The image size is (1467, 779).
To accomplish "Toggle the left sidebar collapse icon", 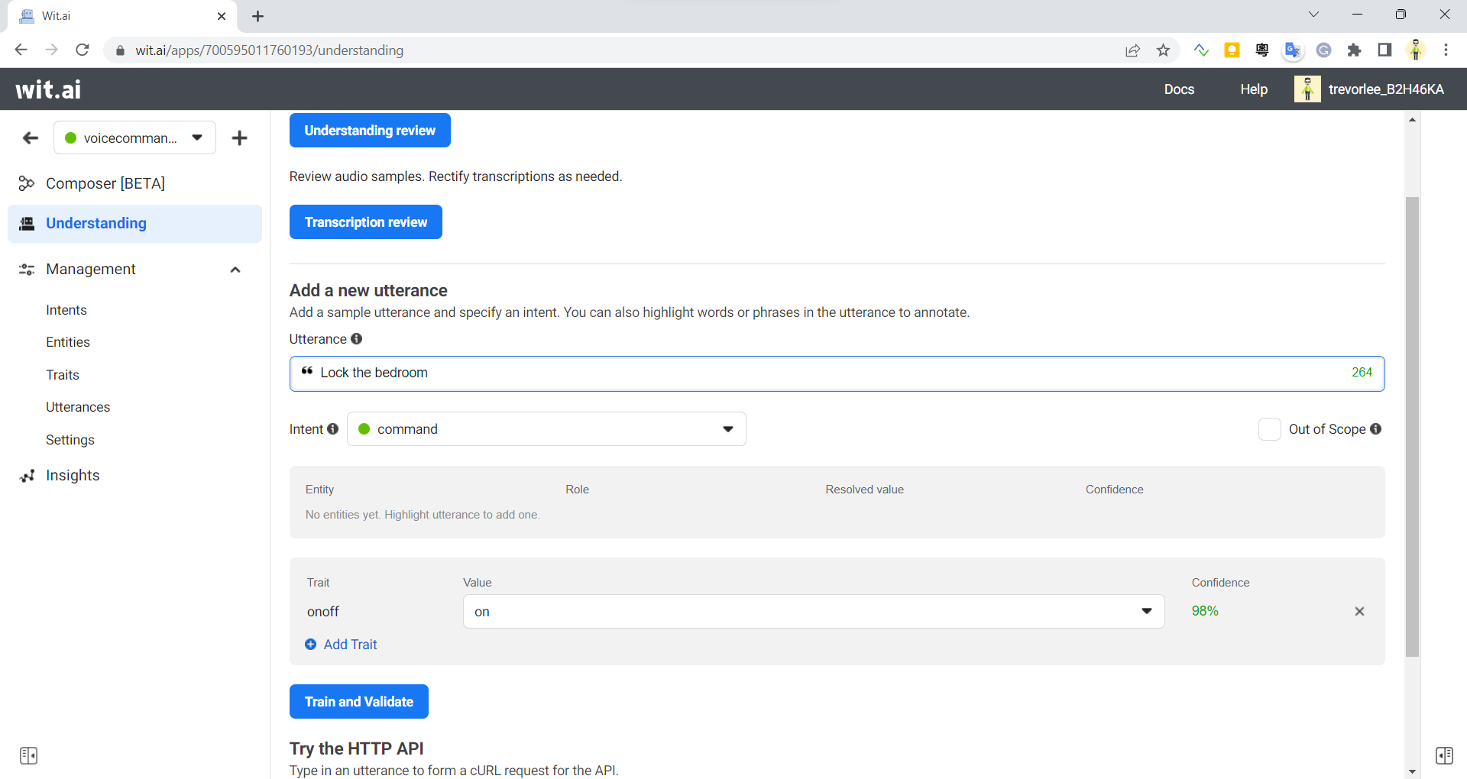I will [x=29, y=755].
